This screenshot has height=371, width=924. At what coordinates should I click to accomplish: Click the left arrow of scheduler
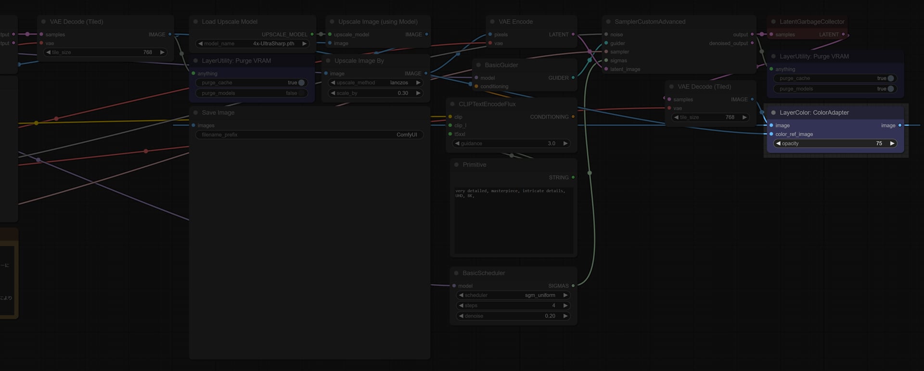[461, 295]
